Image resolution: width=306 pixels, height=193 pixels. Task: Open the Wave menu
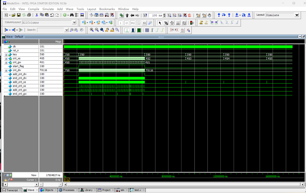click(69, 9)
